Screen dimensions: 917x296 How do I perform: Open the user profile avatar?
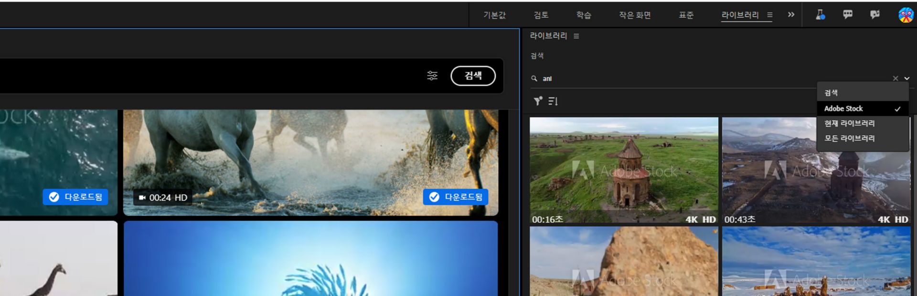[906, 15]
